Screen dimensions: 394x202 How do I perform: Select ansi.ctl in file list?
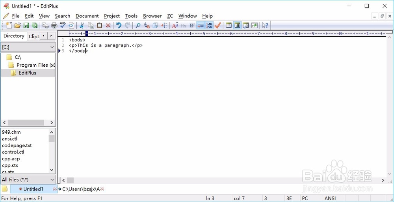[x=9, y=138]
